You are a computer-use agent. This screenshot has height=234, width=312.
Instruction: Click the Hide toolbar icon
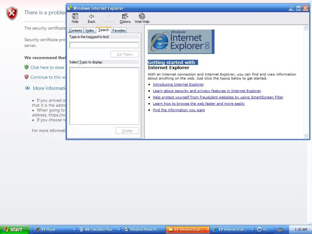(x=75, y=18)
